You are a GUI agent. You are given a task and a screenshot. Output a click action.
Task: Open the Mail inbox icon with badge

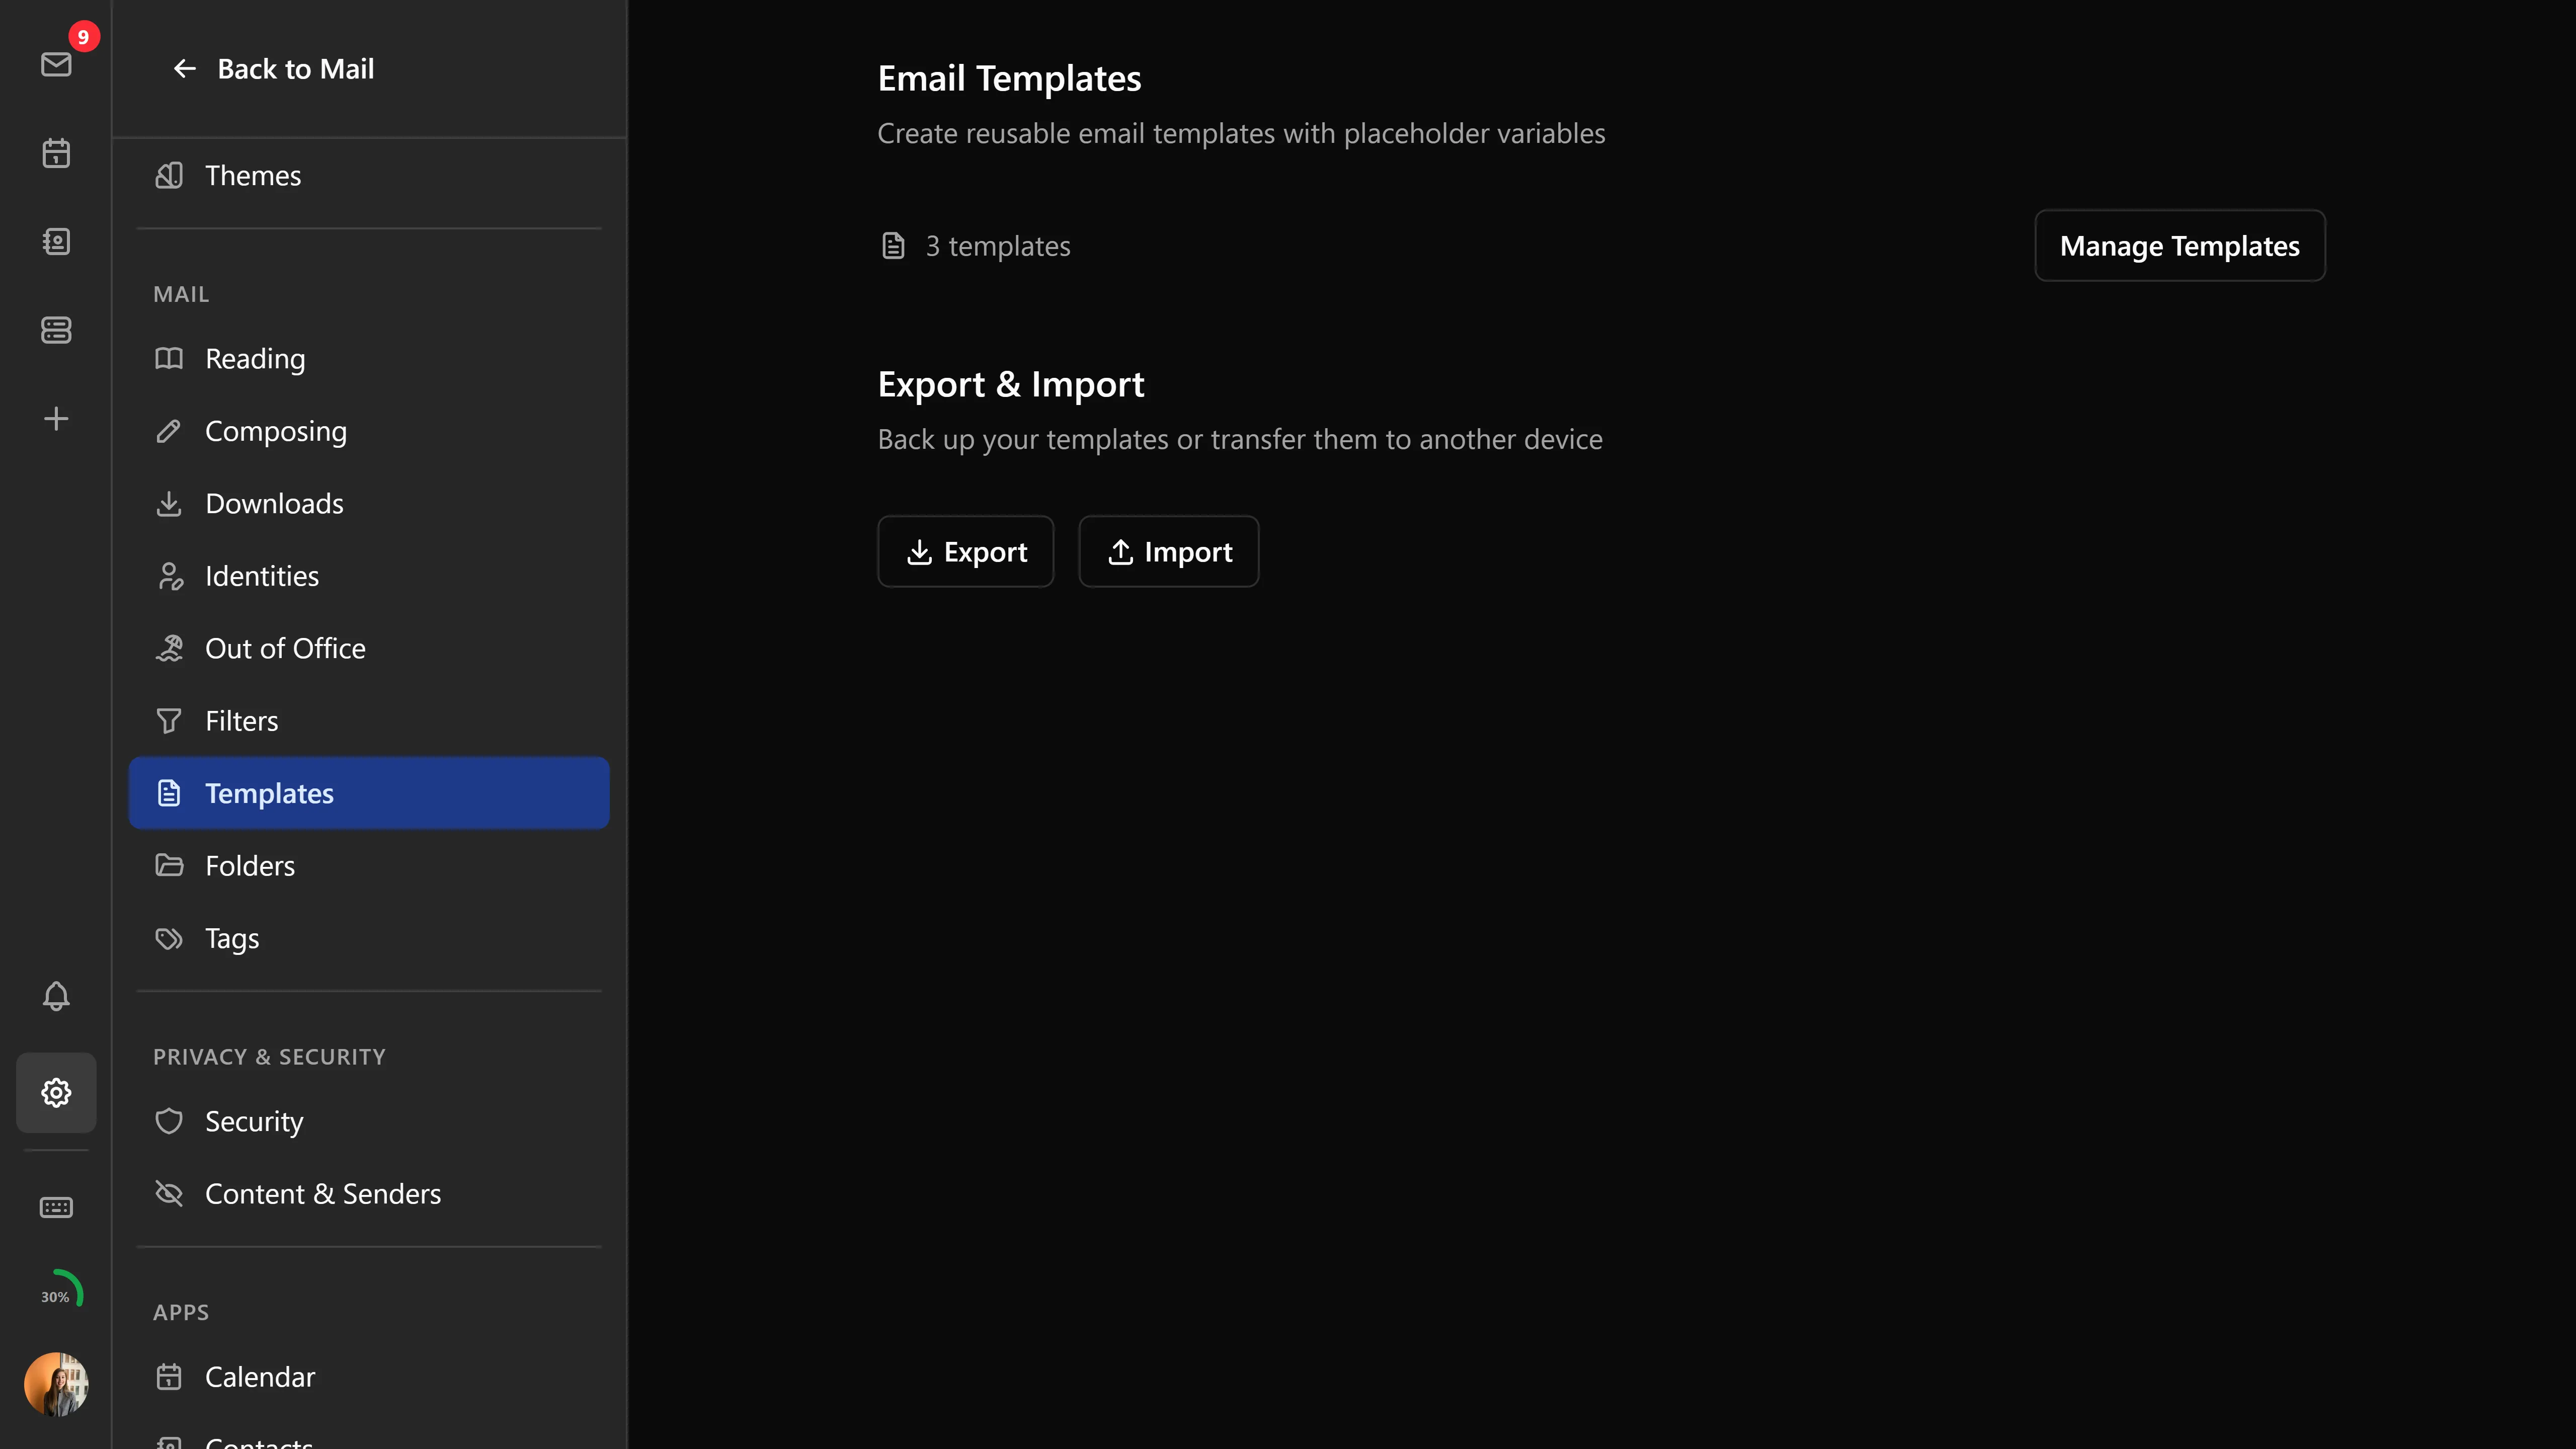pos(56,64)
